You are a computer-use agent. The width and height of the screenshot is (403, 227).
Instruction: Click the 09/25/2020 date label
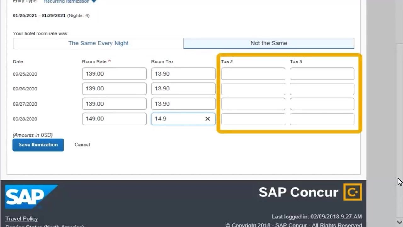(x=25, y=74)
